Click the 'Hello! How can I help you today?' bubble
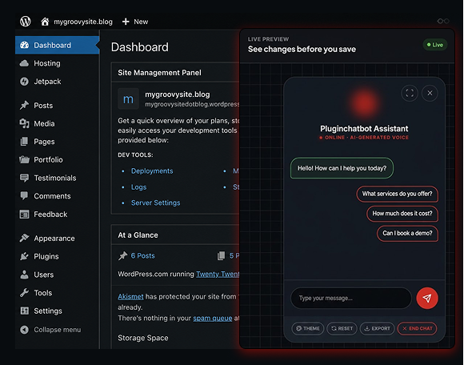 (x=342, y=168)
